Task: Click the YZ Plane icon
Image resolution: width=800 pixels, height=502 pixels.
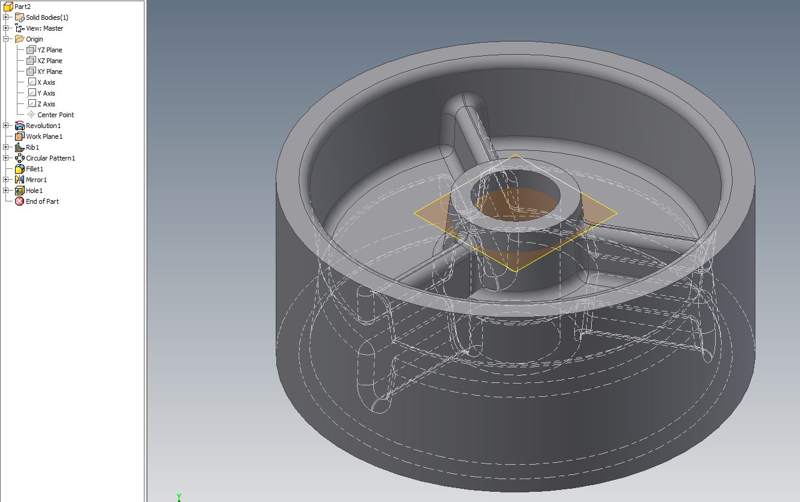Action: [31, 50]
